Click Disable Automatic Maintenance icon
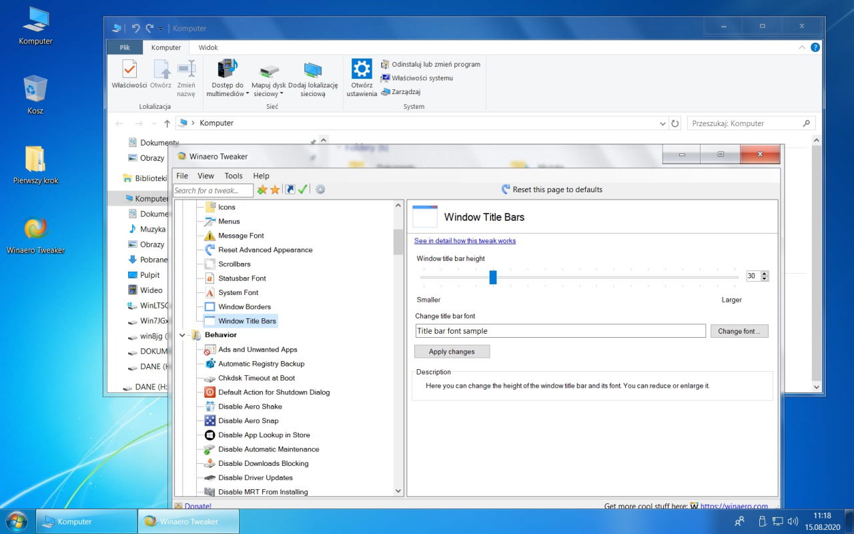This screenshot has height=534, width=854. tap(210, 449)
